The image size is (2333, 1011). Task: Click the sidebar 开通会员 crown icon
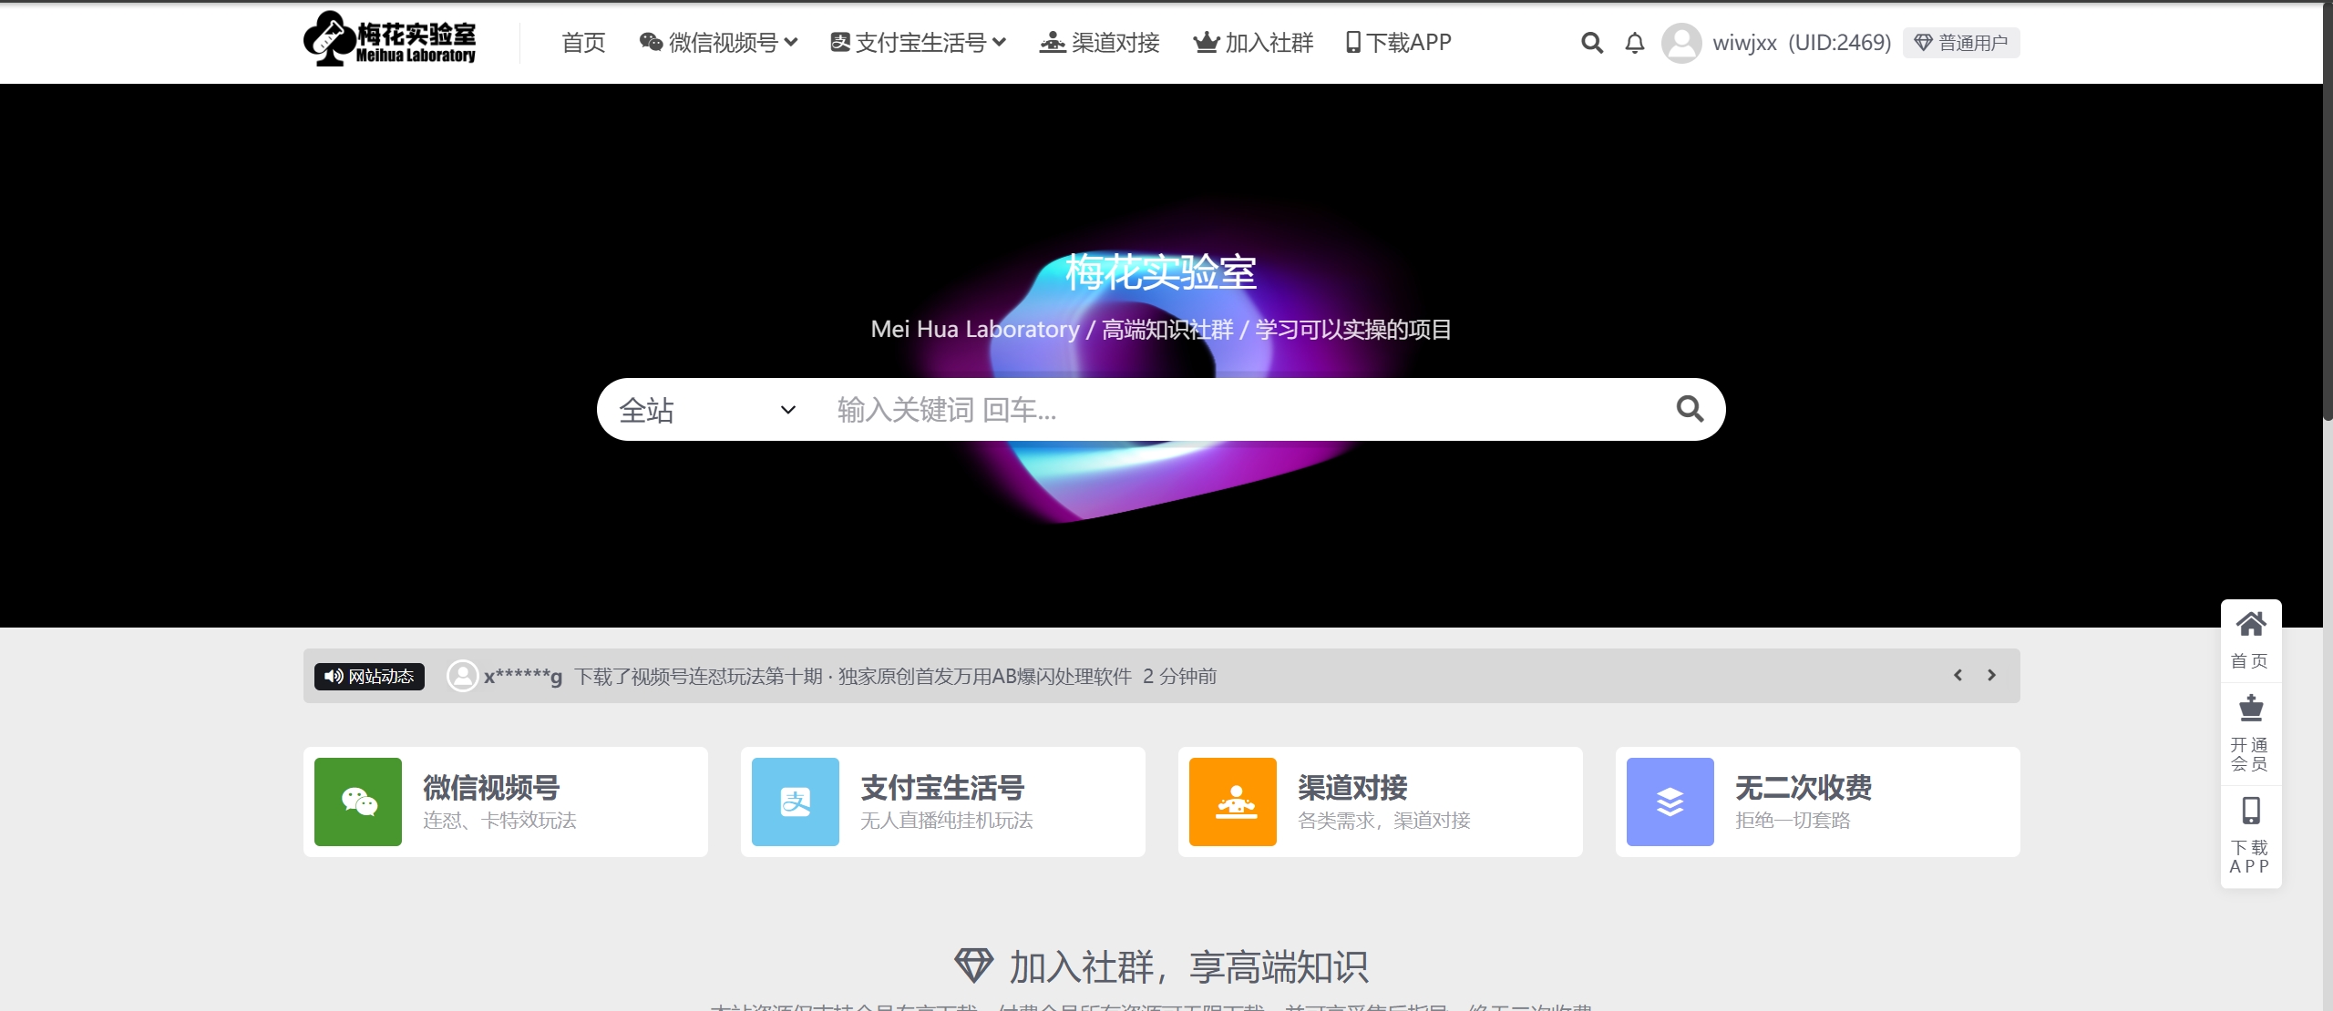click(2250, 709)
